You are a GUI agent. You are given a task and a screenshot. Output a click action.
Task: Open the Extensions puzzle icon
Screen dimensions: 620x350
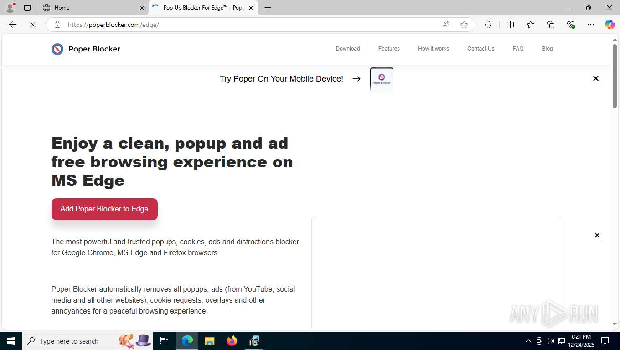point(488,25)
